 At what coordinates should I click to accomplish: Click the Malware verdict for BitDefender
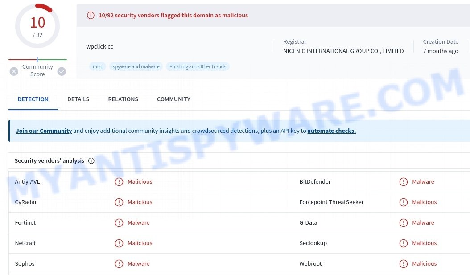(x=423, y=182)
